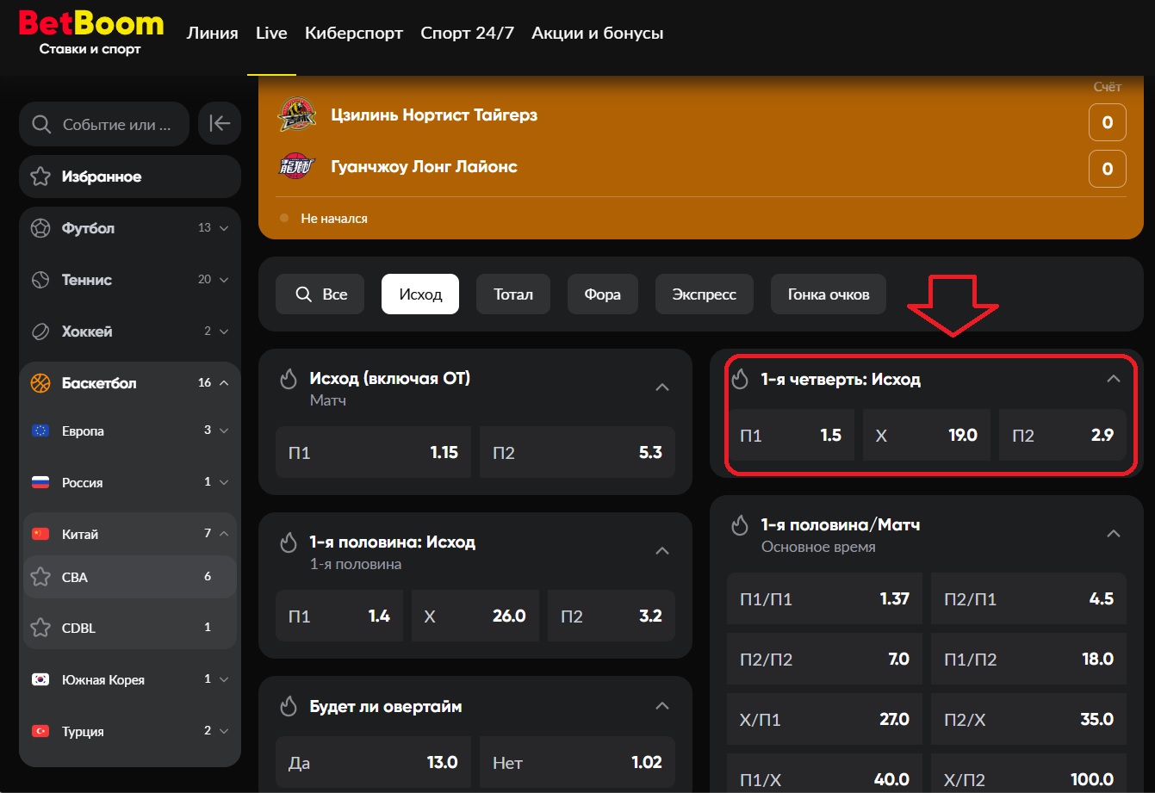This screenshot has height=793, width=1155.
Task: Bet on П2 at 5.3 match outcome
Action: [x=577, y=452]
